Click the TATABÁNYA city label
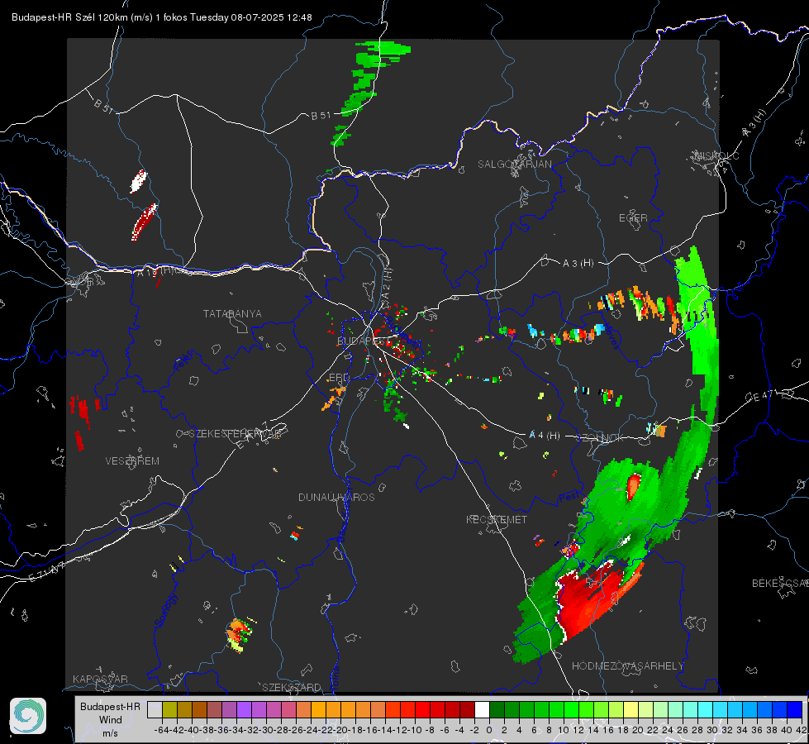Screen dimensions: 809x744 pyautogui.click(x=232, y=314)
